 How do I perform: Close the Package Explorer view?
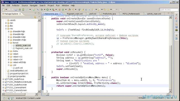[20, 14]
